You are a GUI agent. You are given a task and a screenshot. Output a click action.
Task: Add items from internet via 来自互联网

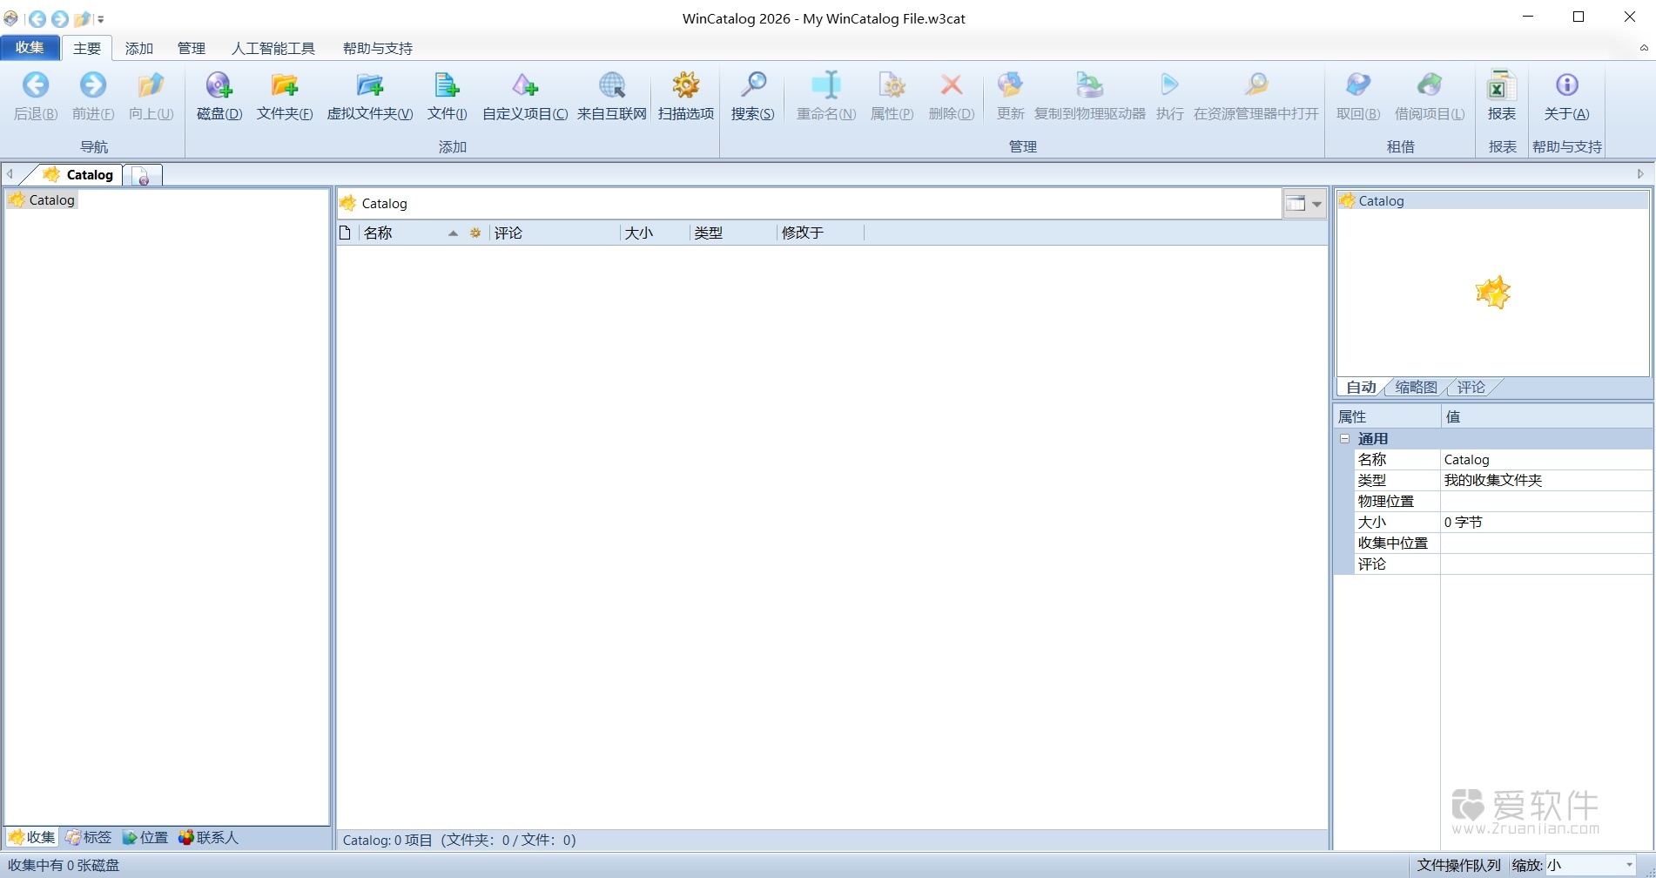pyautogui.click(x=610, y=96)
